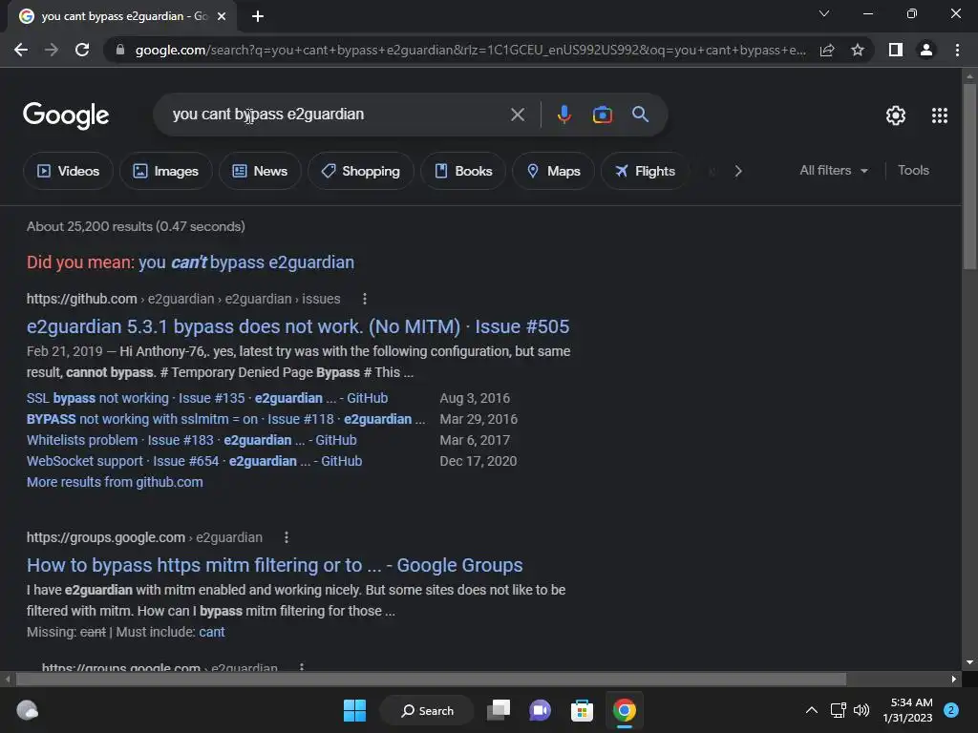Open the Chrome side panel
This screenshot has height=733, width=978.
click(x=895, y=50)
